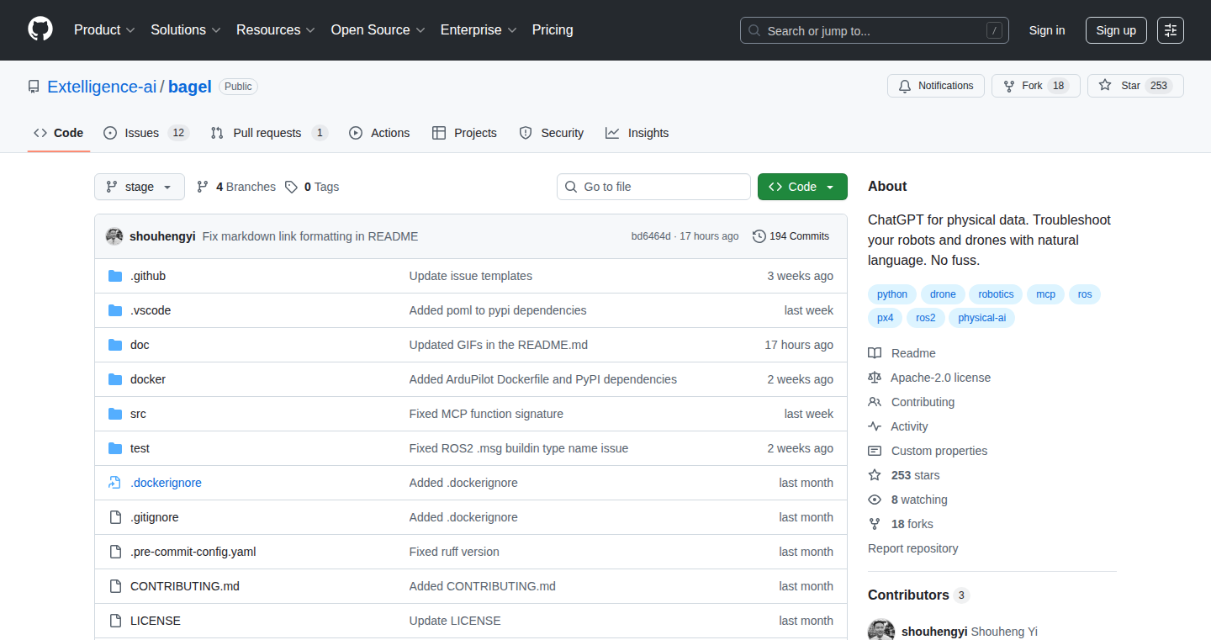1211x640 pixels.
Task: Click the search magnifier icon in the header
Action: pyautogui.click(x=754, y=30)
